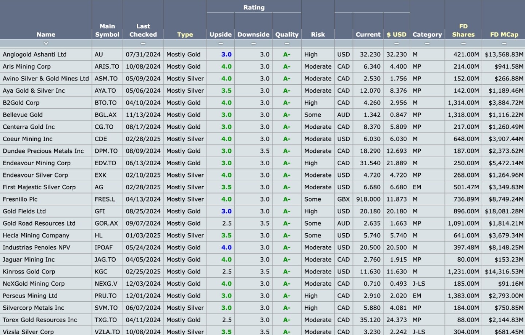Click the $13,568.83M FD MCap value
525x335 pixels.
pos(504,54)
